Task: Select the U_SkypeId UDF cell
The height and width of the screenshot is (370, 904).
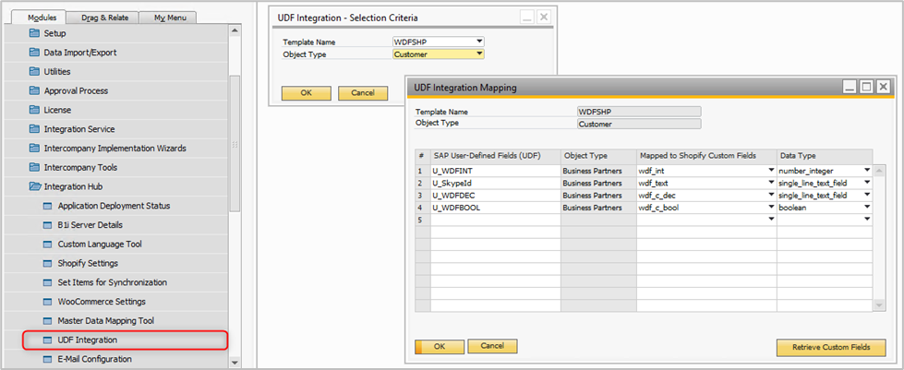Action: click(x=494, y=183)
